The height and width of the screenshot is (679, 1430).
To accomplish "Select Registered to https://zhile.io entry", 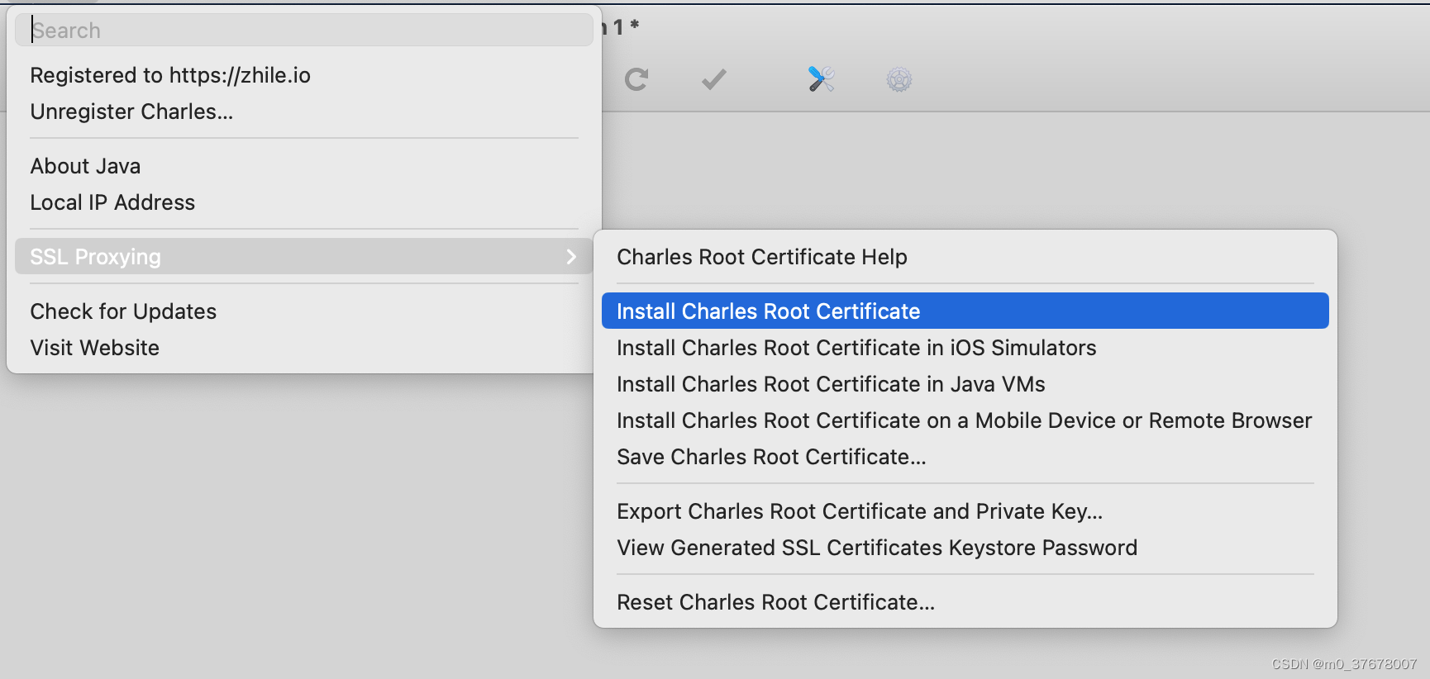I will pos(304,75).
